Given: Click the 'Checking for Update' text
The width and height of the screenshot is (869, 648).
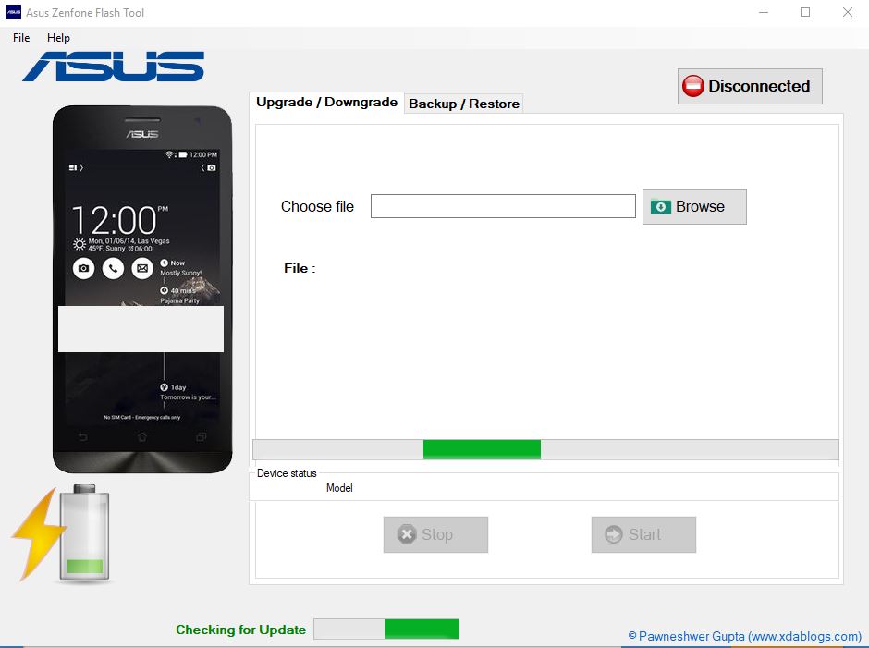Looking at the screenshot, I should (240, 630).
